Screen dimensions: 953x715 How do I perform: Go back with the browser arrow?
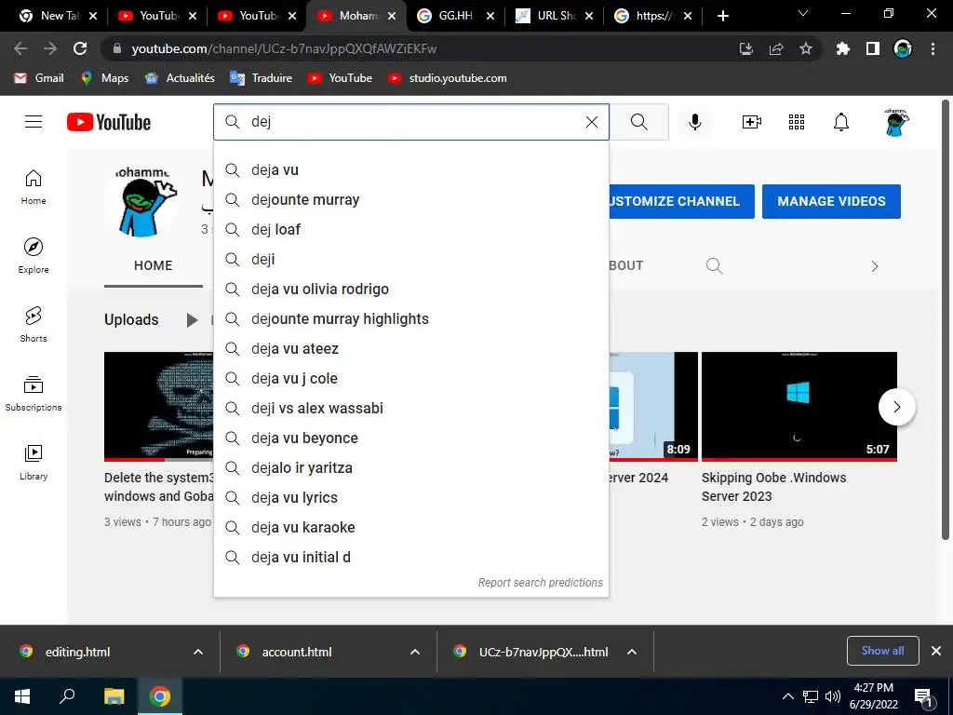(x=20, y=48)
